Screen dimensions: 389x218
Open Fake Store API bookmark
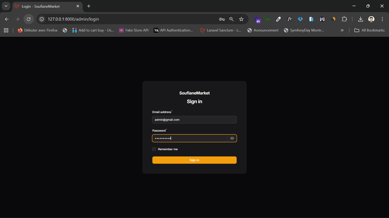click(x=134, y=30)
